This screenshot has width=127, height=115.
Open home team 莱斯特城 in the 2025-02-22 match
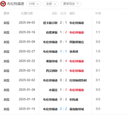[52, 61]
